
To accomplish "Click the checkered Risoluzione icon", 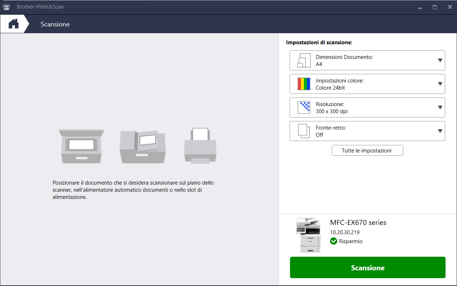I will [x=304, y=107].
